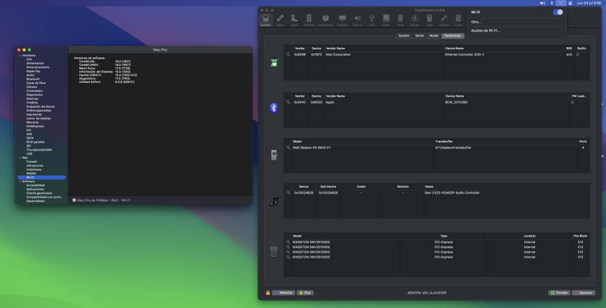The height and width of the screenshot is (308, 606).
Task: Click 'Navi 21/23 HDMI/DP Audio Controller' cell
Action: click(452, 192)
